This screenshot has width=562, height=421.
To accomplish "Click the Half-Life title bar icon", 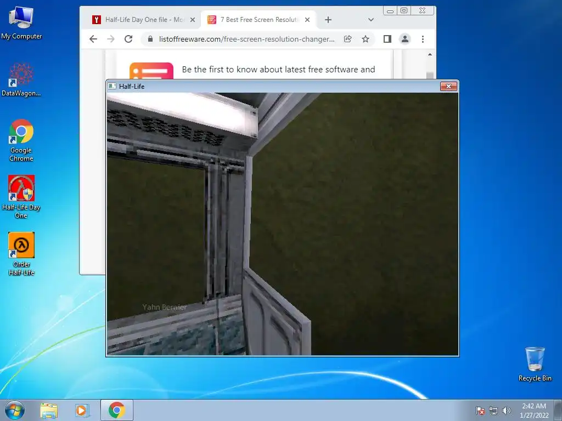I will click(x=112, y=86).
